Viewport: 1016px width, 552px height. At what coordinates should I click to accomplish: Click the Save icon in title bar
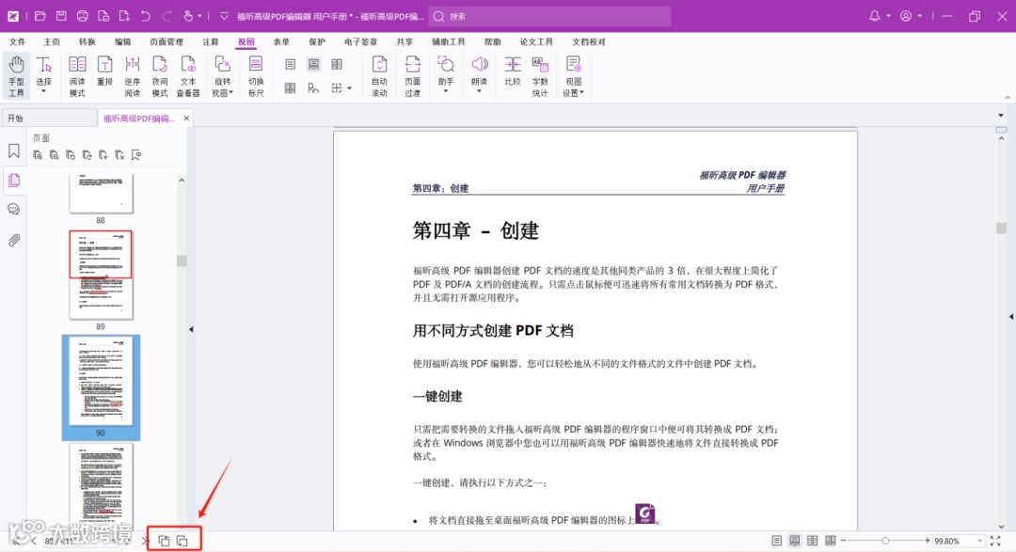coord(61,16)
